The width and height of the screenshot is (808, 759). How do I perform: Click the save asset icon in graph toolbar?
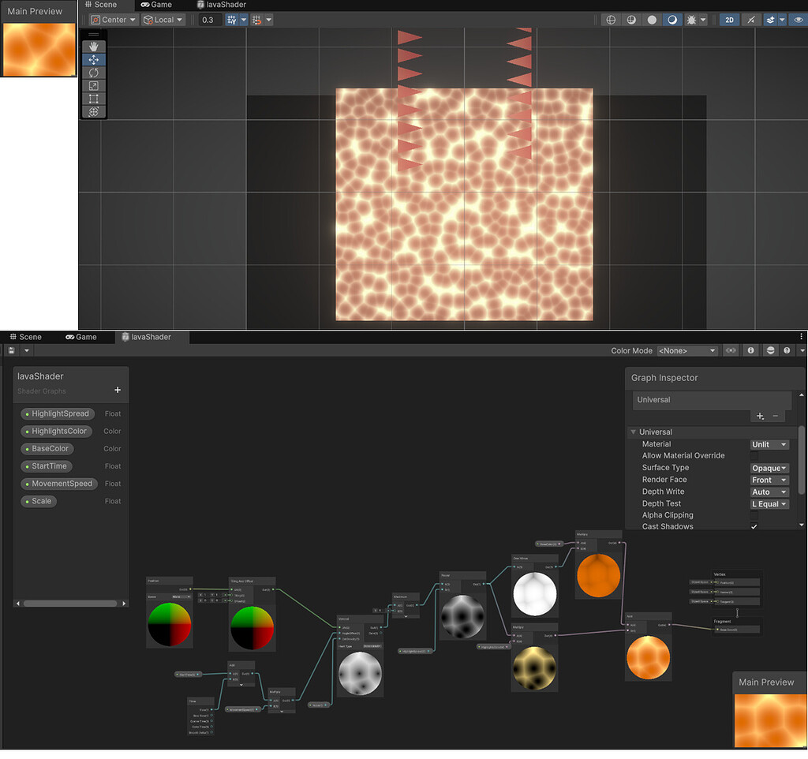(x=11, y=350)
